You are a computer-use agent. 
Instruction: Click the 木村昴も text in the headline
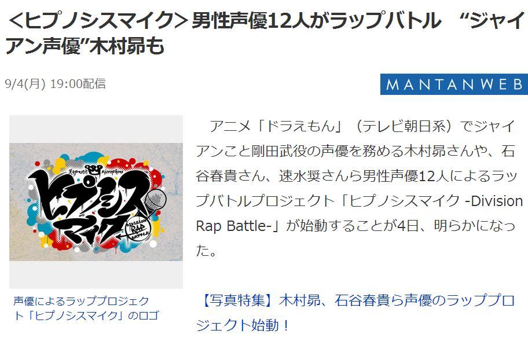(129, 45)
